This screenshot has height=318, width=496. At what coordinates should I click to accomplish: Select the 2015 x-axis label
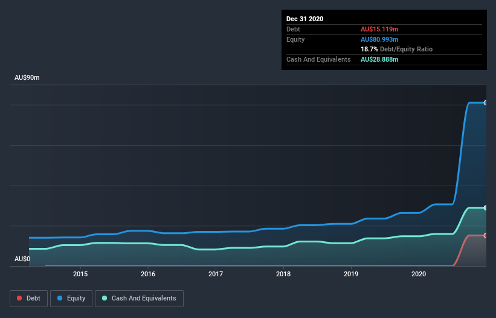[x=80, y=274]
